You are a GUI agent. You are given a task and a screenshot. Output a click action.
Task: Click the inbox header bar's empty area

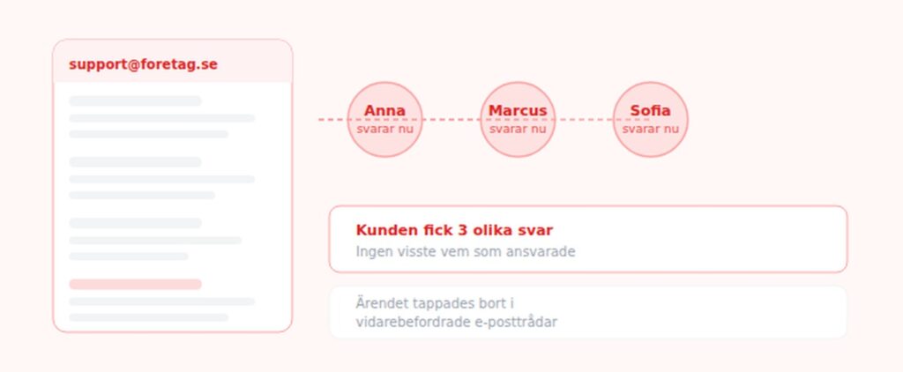[x=256, y=64]
